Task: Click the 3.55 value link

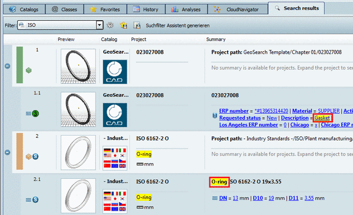Action: 309,198
